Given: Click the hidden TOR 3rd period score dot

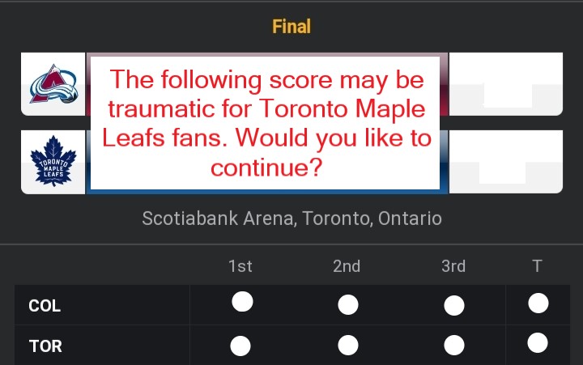Looking at the screenshot, I should coord(454,346).
